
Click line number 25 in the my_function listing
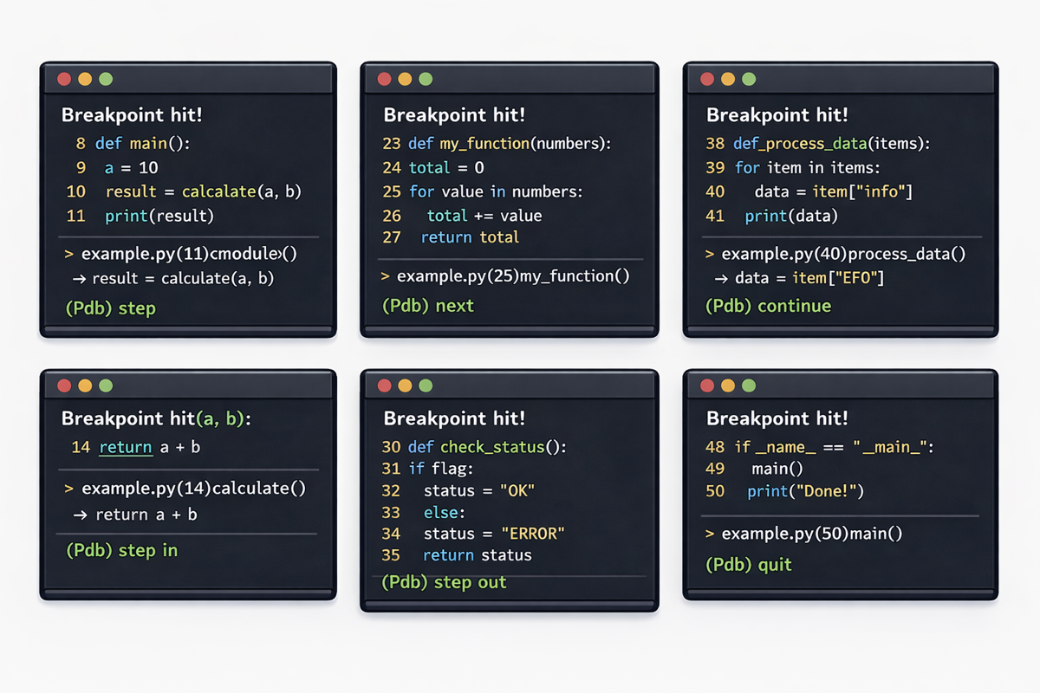392,191
